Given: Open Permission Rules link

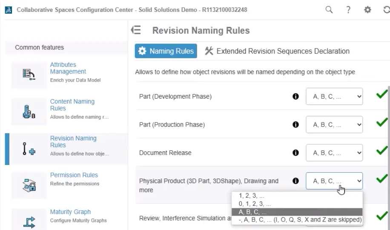Looking at the screenshot, I should click(74, 175).
